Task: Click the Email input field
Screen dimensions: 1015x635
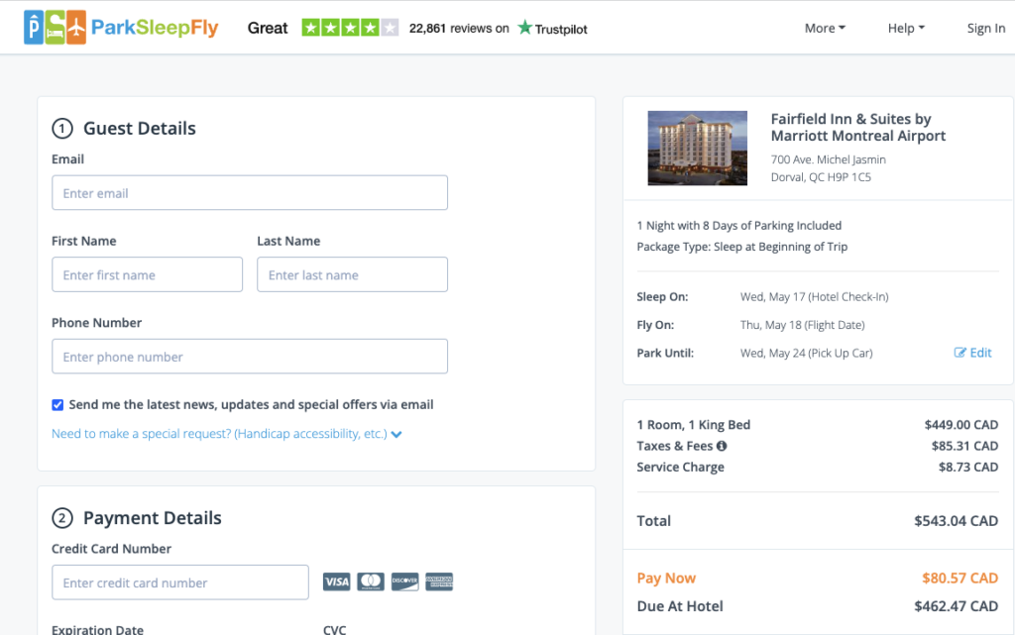Action: coord(250,193)
